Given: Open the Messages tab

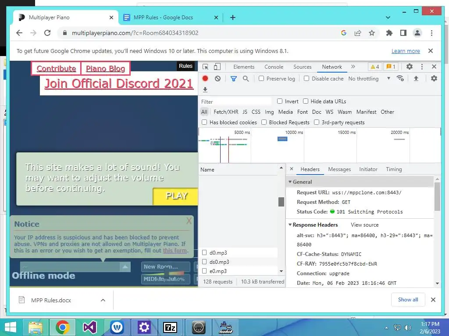Looking at the screenshot, I should [339, 169].
